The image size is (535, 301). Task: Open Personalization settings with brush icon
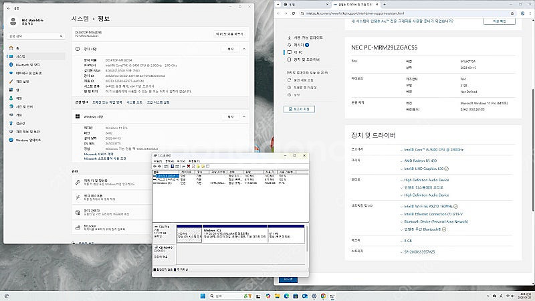(x=36, y=82)
